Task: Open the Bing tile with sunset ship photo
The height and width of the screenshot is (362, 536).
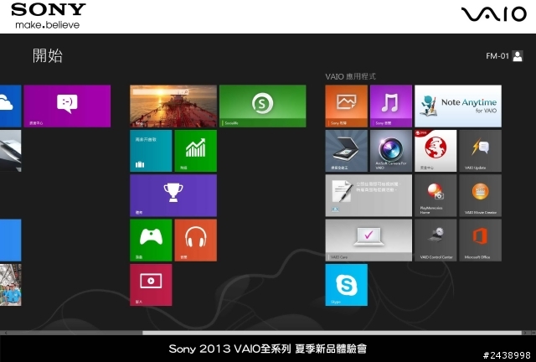Action: (x=173, y=106)
